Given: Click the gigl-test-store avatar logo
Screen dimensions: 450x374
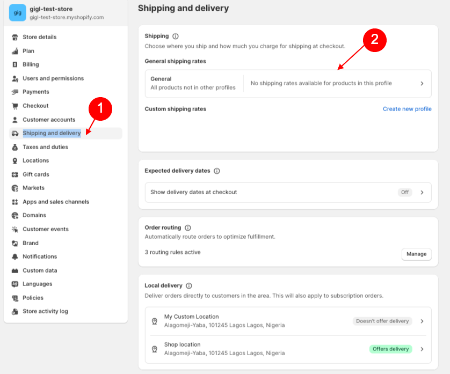Looking at the screenshot, I should tap(17, 13).
